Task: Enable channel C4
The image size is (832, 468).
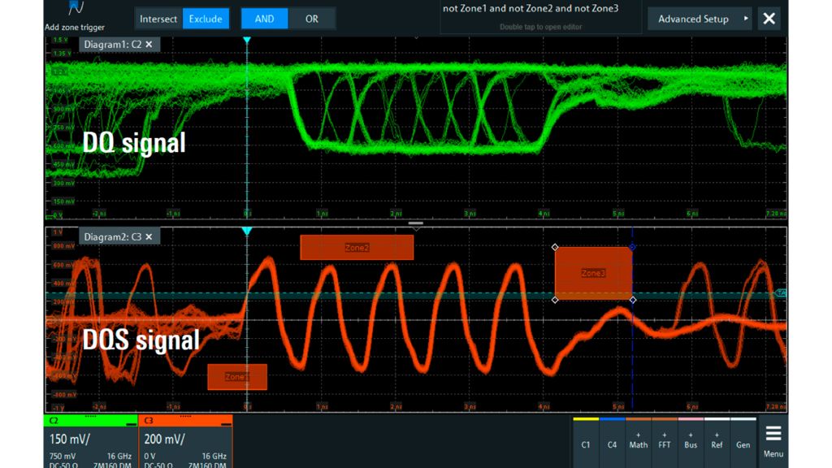Action: (x=613, y=443)
